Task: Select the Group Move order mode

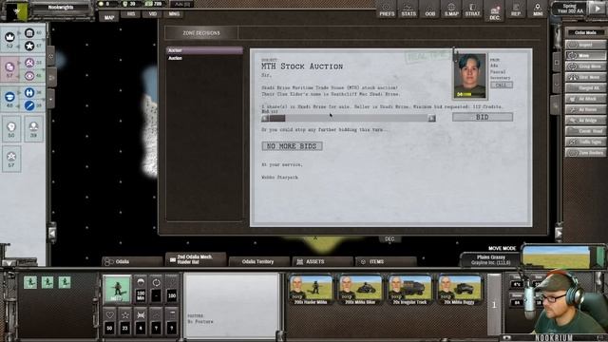Action: 585,66
